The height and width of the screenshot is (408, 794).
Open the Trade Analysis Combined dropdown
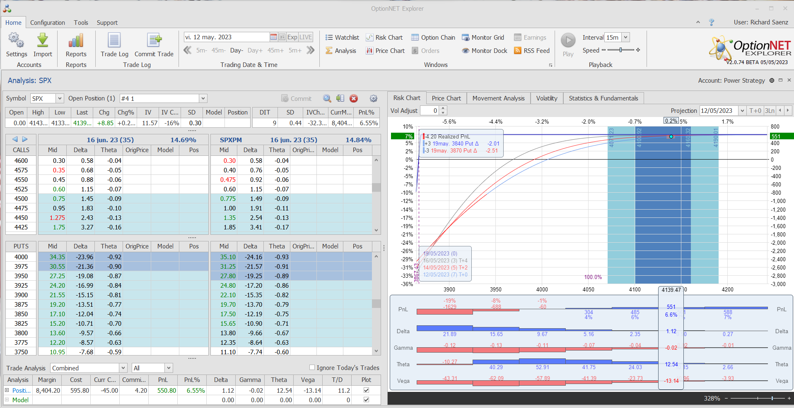pos(123,368)
